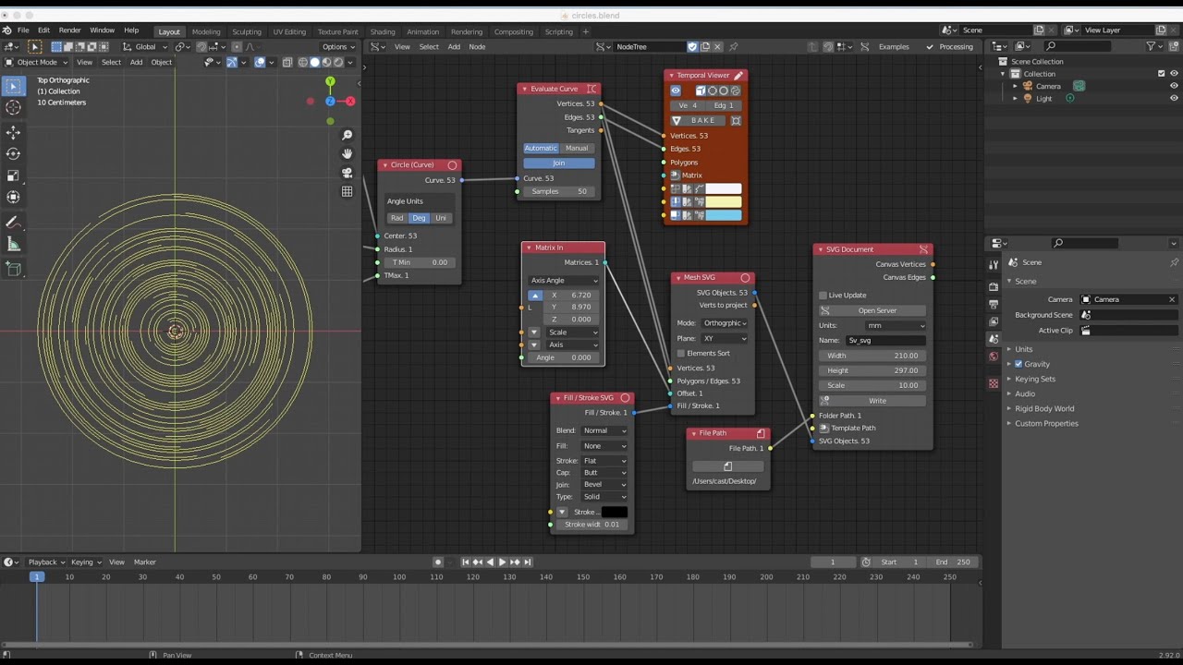Click the viewport zoom magnifier icon
Image resolution: width=1183 pixels, height=665 pixels.
coord(347,136)
